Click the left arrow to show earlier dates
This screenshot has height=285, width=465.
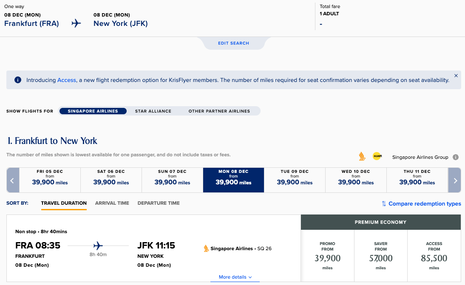point(13,180)
